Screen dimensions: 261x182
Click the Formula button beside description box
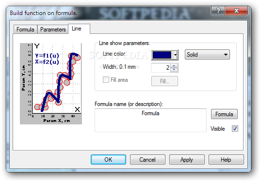[224, 114]
